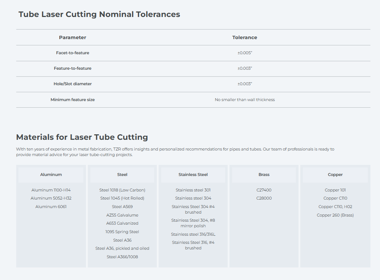Click Stainless steel 301 entry
Screen dimensions: 380x280
point(193,190)
